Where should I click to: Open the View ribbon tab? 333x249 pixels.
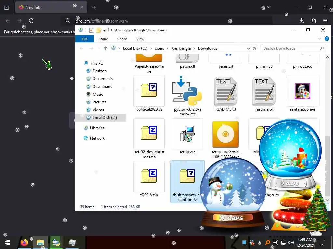140,39
